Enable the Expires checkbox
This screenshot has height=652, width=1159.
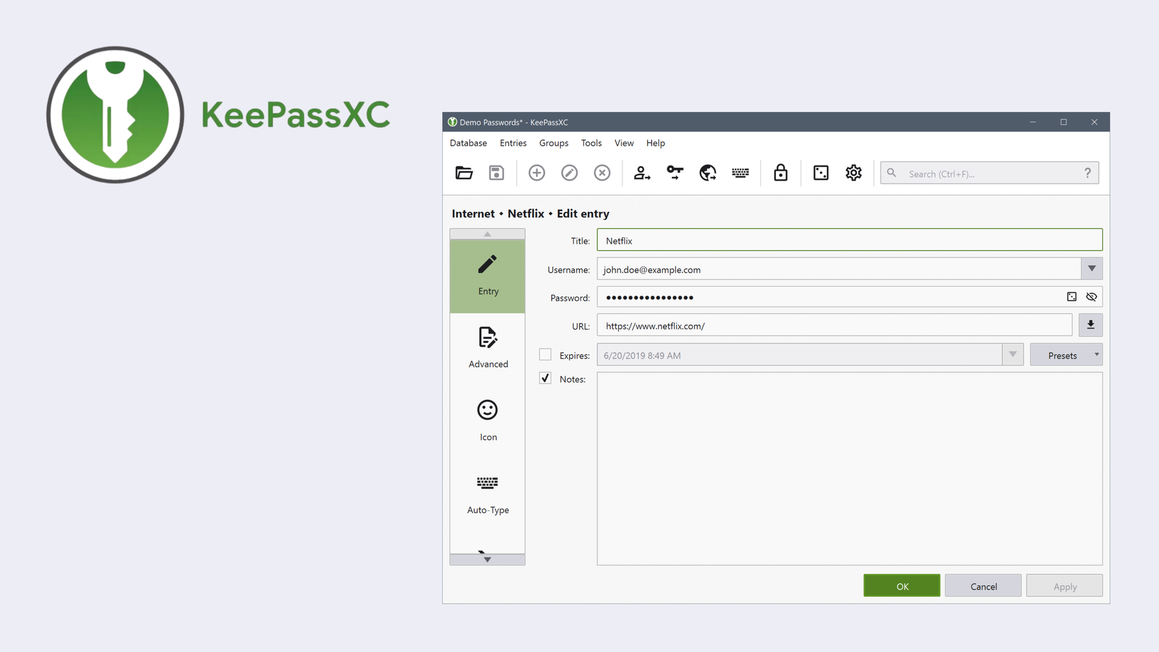(x=545, y=355)
